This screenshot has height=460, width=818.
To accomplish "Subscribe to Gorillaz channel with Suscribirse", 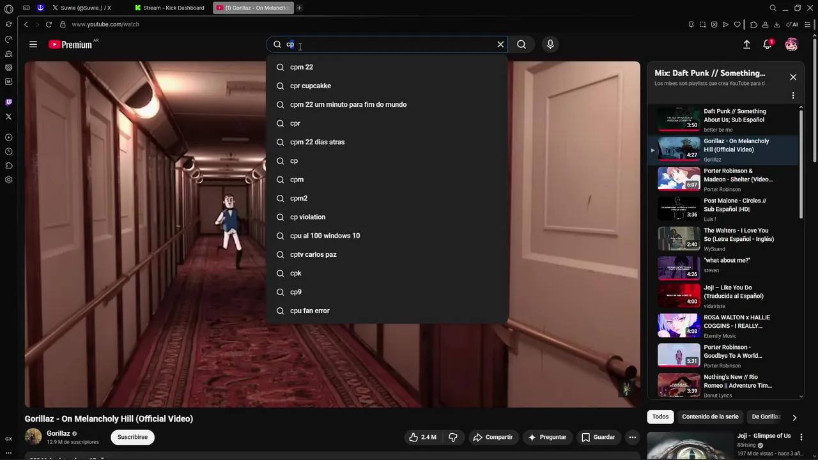I will point(132,437).
